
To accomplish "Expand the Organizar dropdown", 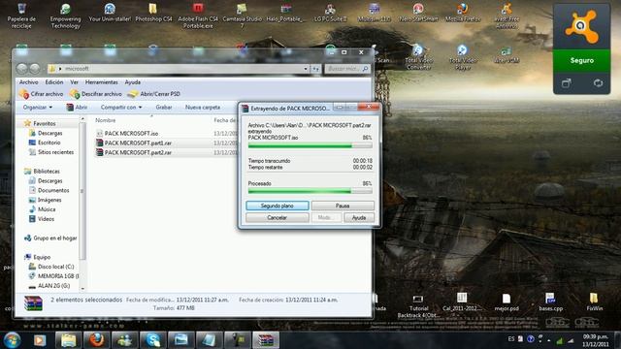I will click(x=37, y=108).
